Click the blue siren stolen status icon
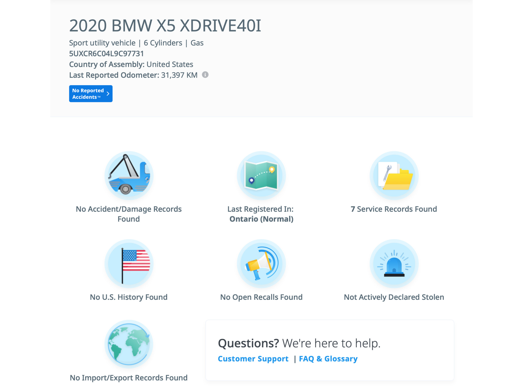Viewport: 523px width, 392px height. [394, 264]
